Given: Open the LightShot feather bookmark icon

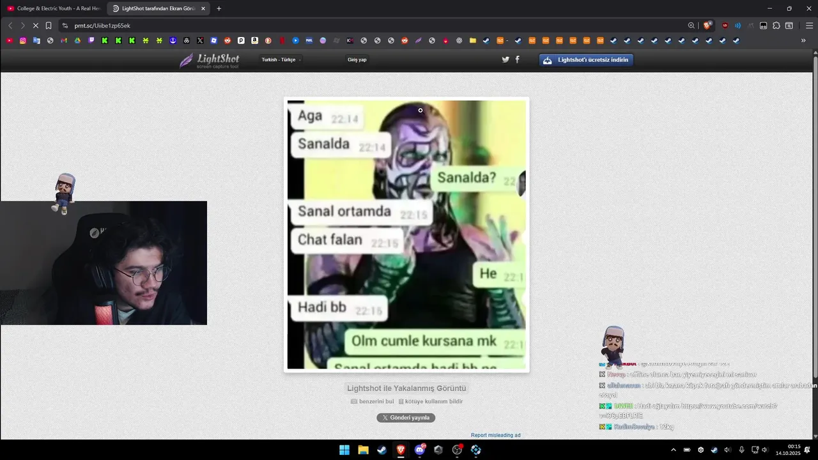Looking at the screenshot, I should coord(418,40).
